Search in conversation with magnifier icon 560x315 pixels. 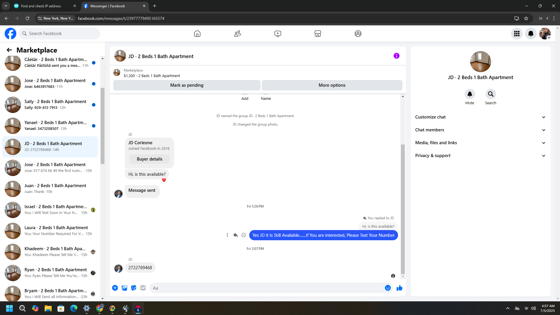tap(491, 94)
